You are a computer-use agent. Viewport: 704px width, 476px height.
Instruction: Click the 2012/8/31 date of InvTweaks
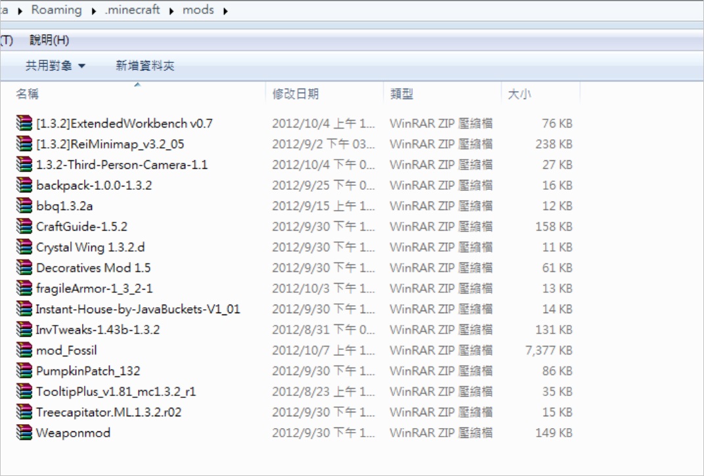323,330
